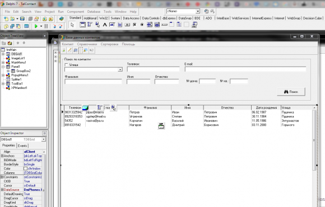
Task: Switch to the Data Access palette tab
Action: pyautogui.click(x=131, y=18)
